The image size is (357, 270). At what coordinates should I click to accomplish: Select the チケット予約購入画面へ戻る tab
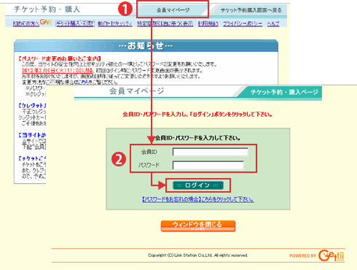(251, 10)
